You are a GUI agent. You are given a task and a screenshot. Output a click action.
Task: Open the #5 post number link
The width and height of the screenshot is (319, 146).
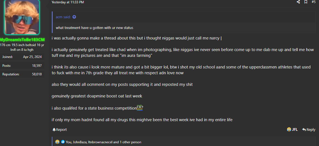pyautogui.click(x=313, y=2)
